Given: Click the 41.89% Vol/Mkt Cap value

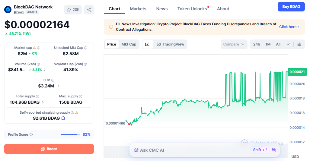Looking at the screenshot, I should [x=71, y=70].
